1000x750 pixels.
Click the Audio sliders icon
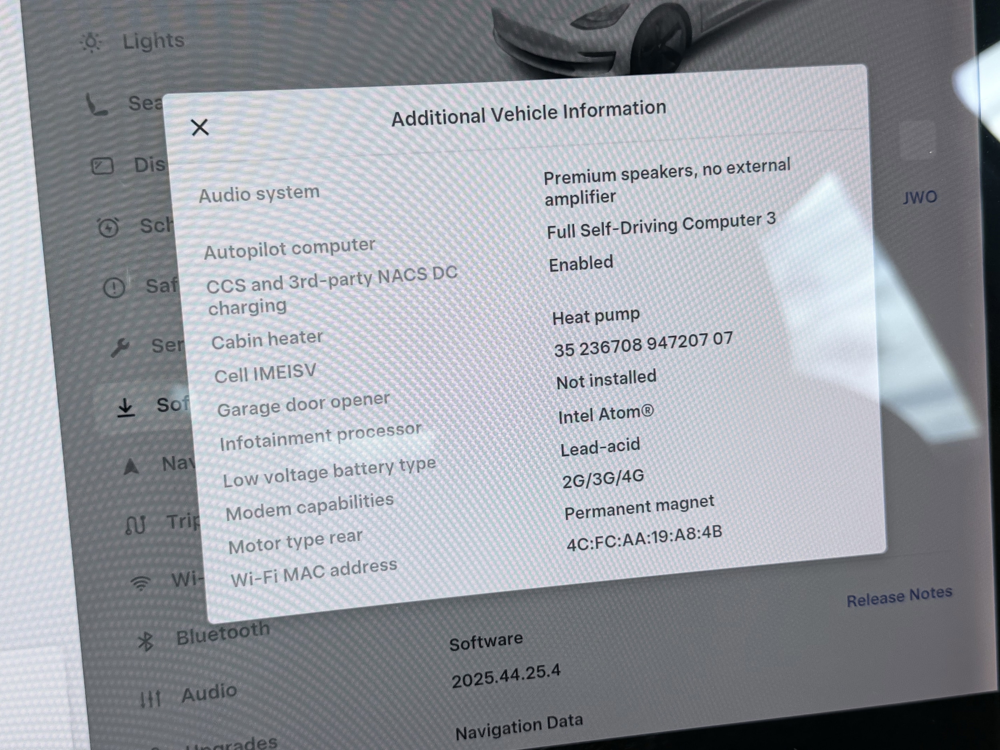point(150,699)
